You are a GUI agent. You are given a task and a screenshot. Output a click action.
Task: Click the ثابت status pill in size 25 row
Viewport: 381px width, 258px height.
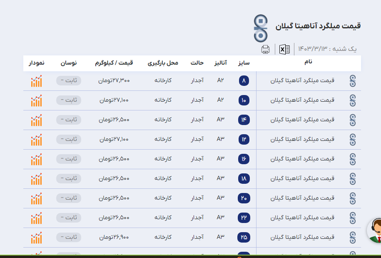[x=69, y=238]
